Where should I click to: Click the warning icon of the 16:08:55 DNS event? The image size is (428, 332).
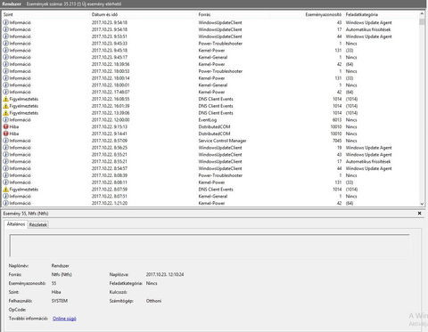[x=5, y=99]
